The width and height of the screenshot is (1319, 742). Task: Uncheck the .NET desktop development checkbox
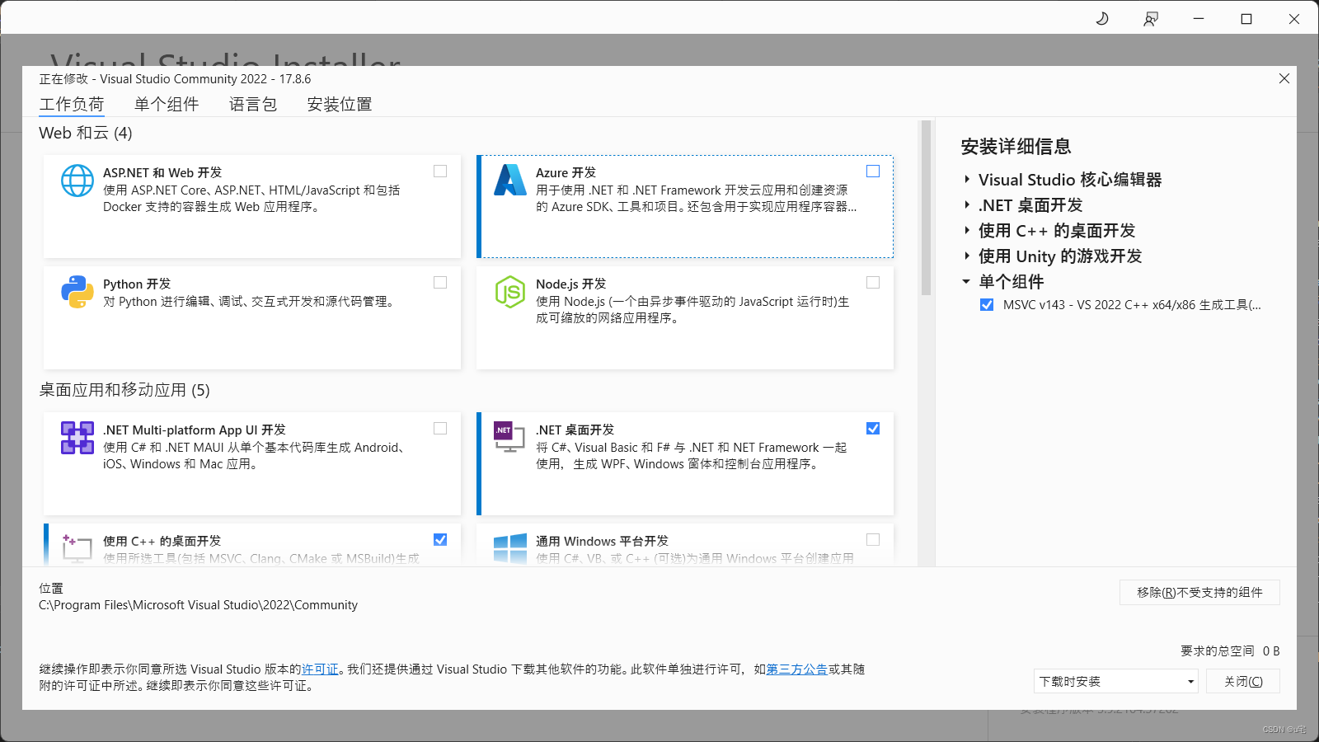pos(873,429)
